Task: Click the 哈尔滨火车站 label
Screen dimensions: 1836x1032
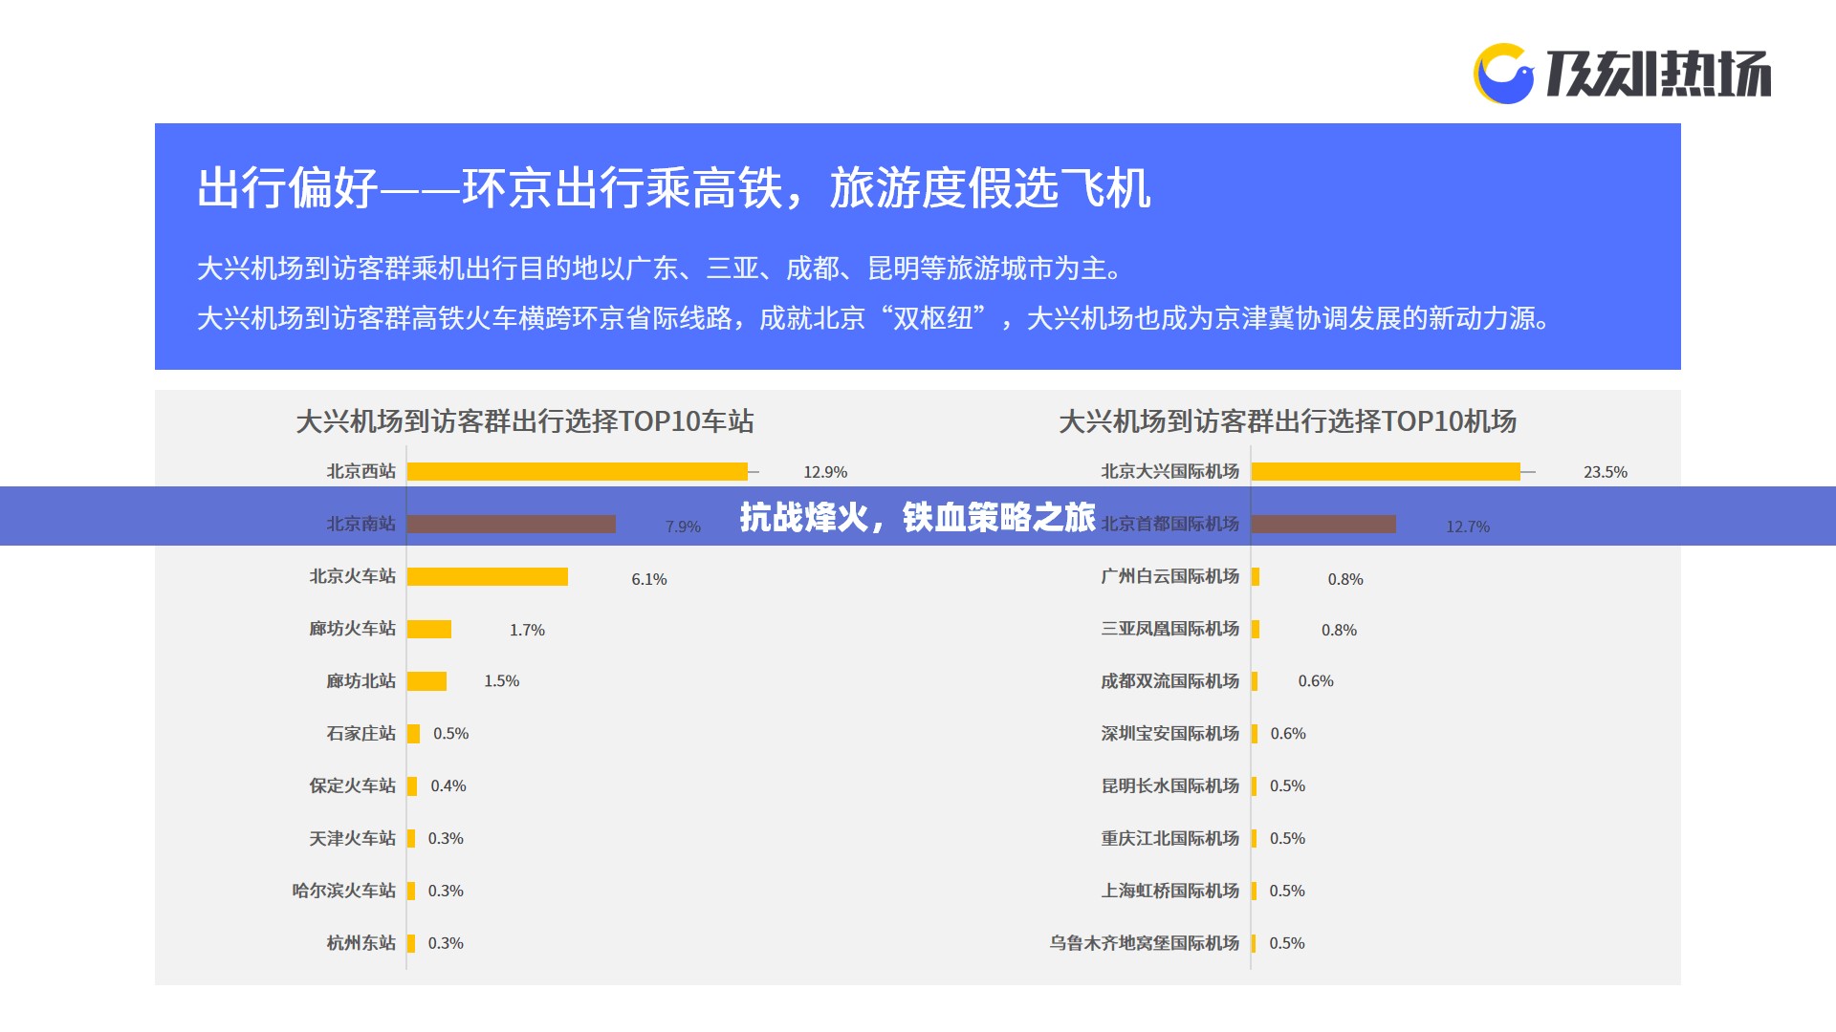Action: pyautogui.click(x=343, y=891)
